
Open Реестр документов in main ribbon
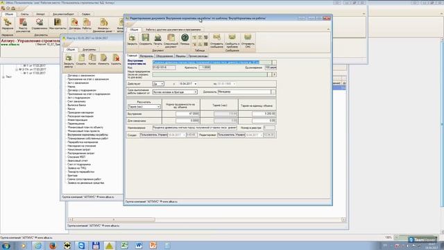pyautogui.click(x=23, y=25)
